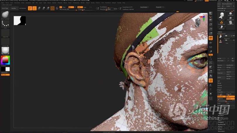
Task: Open the Document menu
Action: [x=17, y=3]
